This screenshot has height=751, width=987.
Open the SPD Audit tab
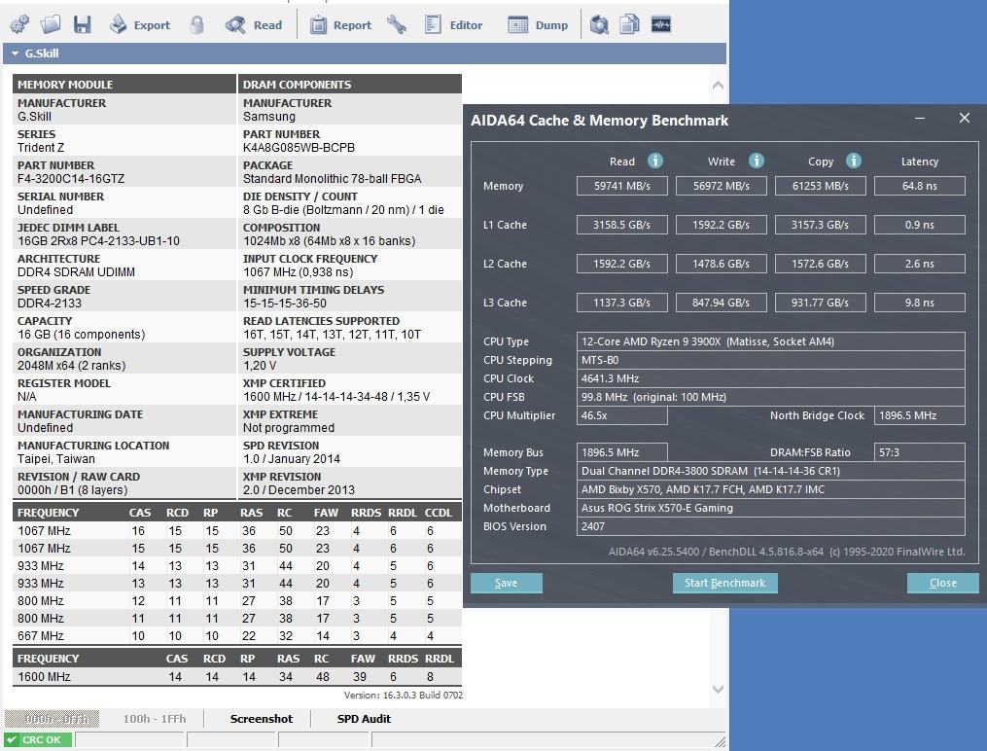click(364, 719)
